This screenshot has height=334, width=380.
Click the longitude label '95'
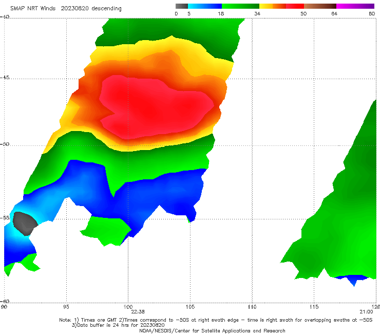point(66,307)
